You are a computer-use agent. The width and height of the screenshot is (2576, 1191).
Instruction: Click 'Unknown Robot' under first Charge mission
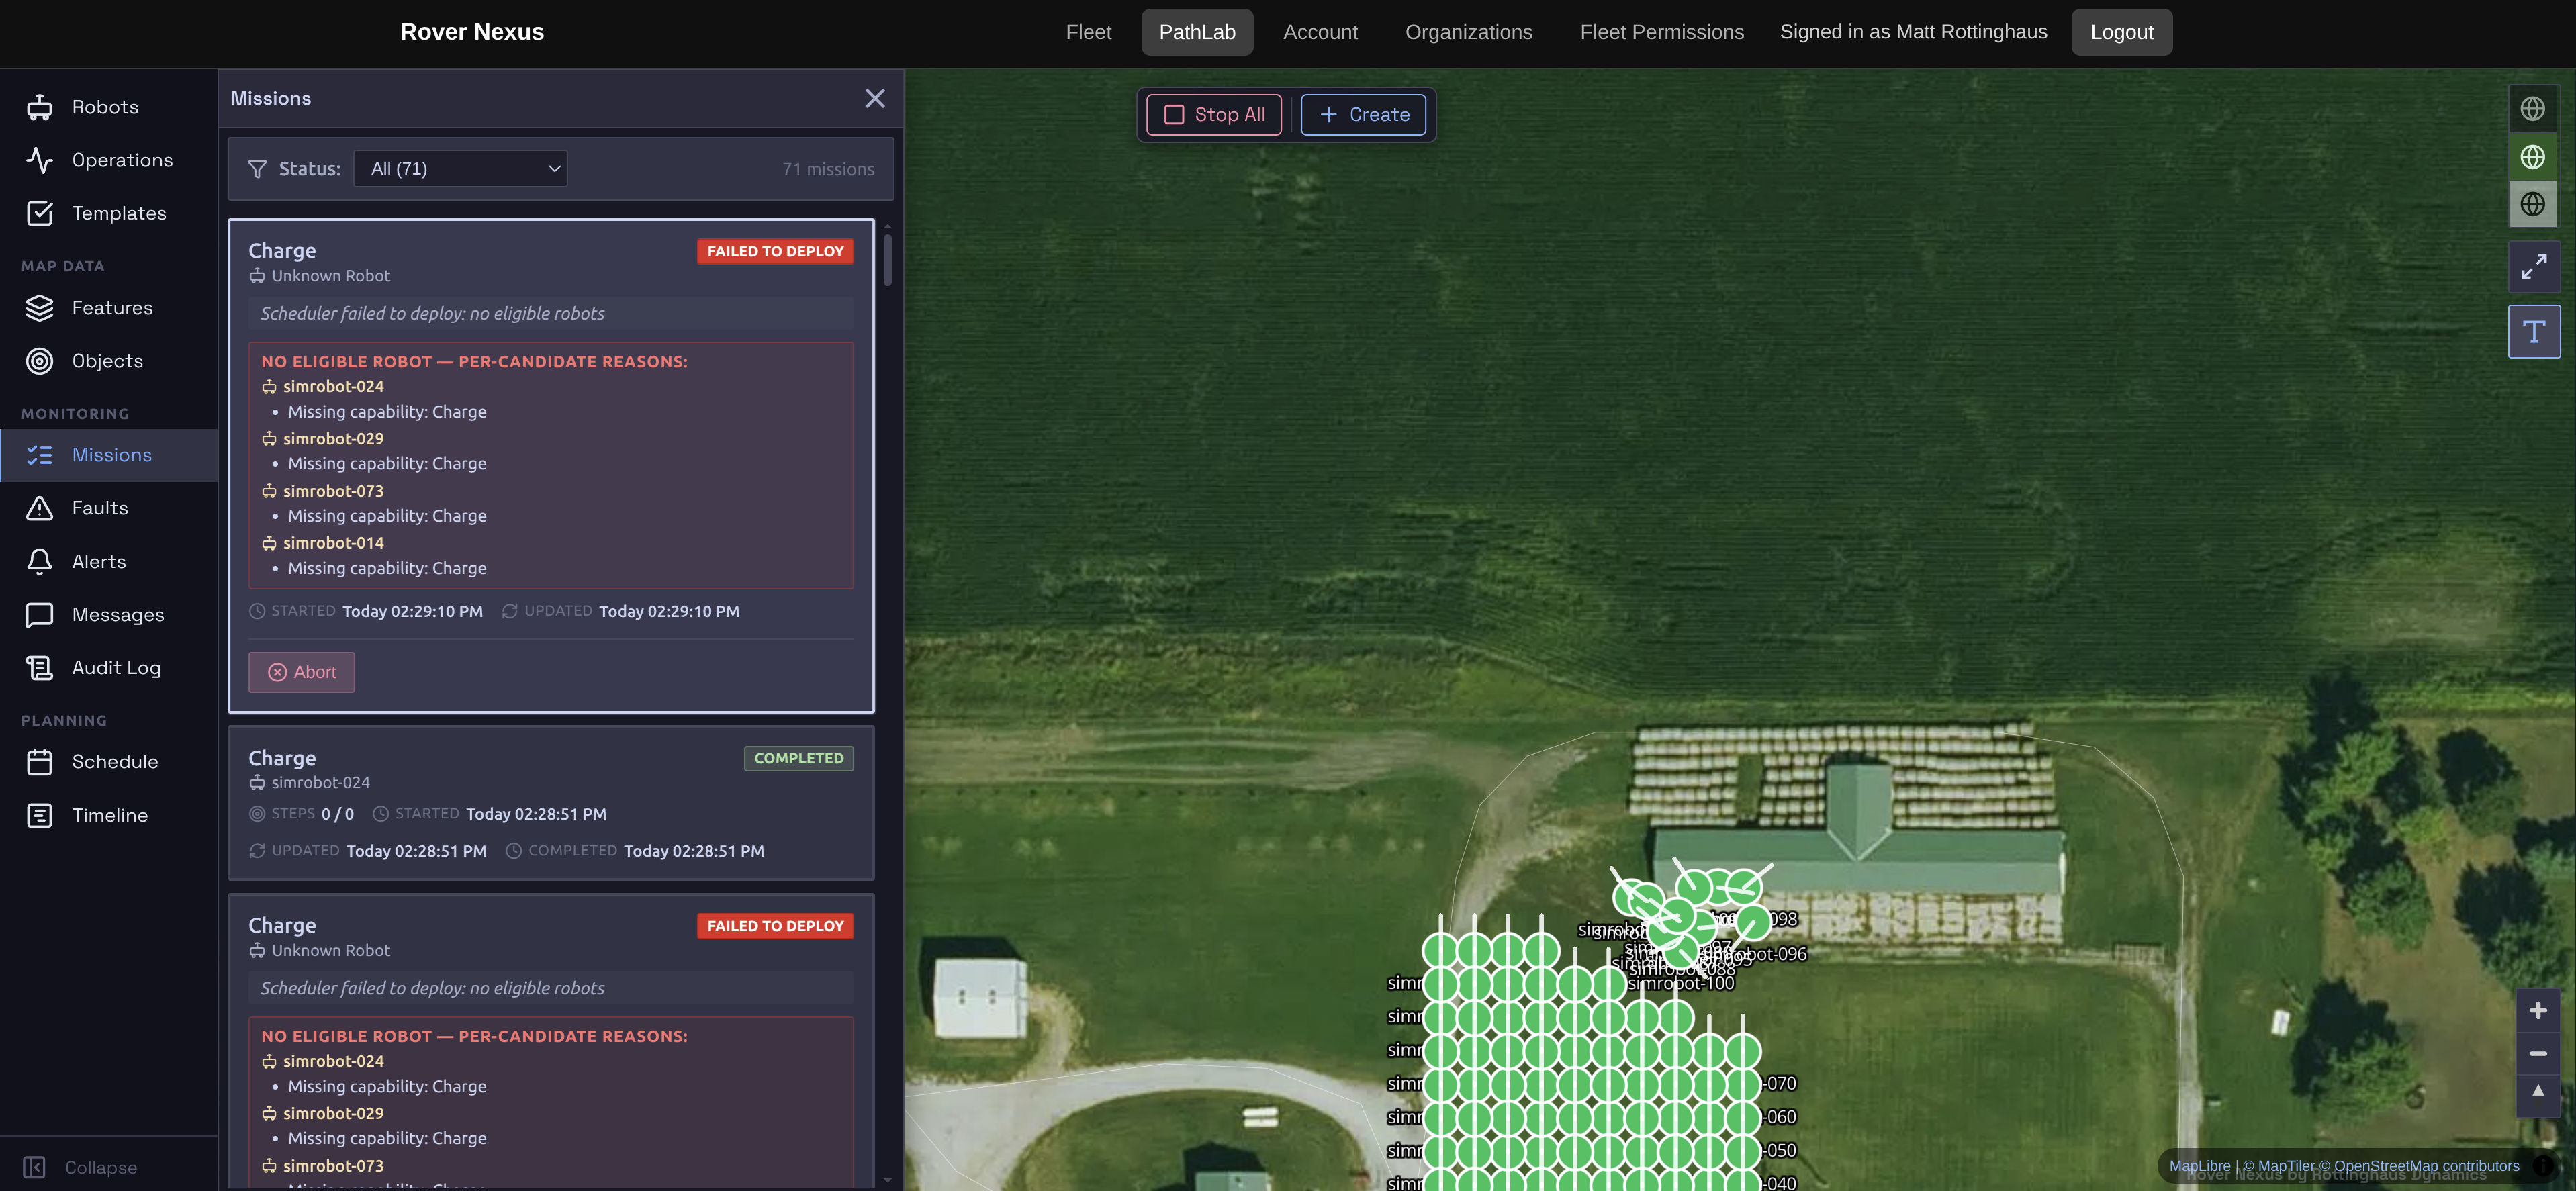coord(330,276)
